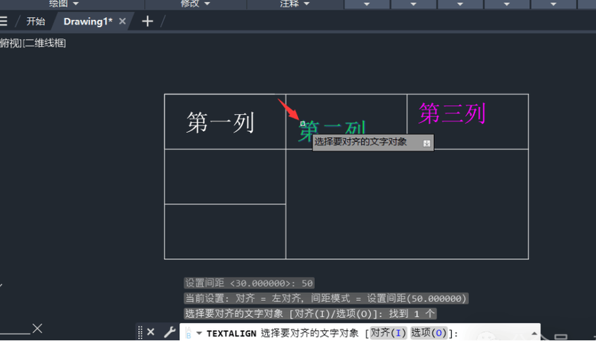This screenshot has width=596, height=341.
Task: Switch to the 开始 tab
Action: [x=36, y=21]
